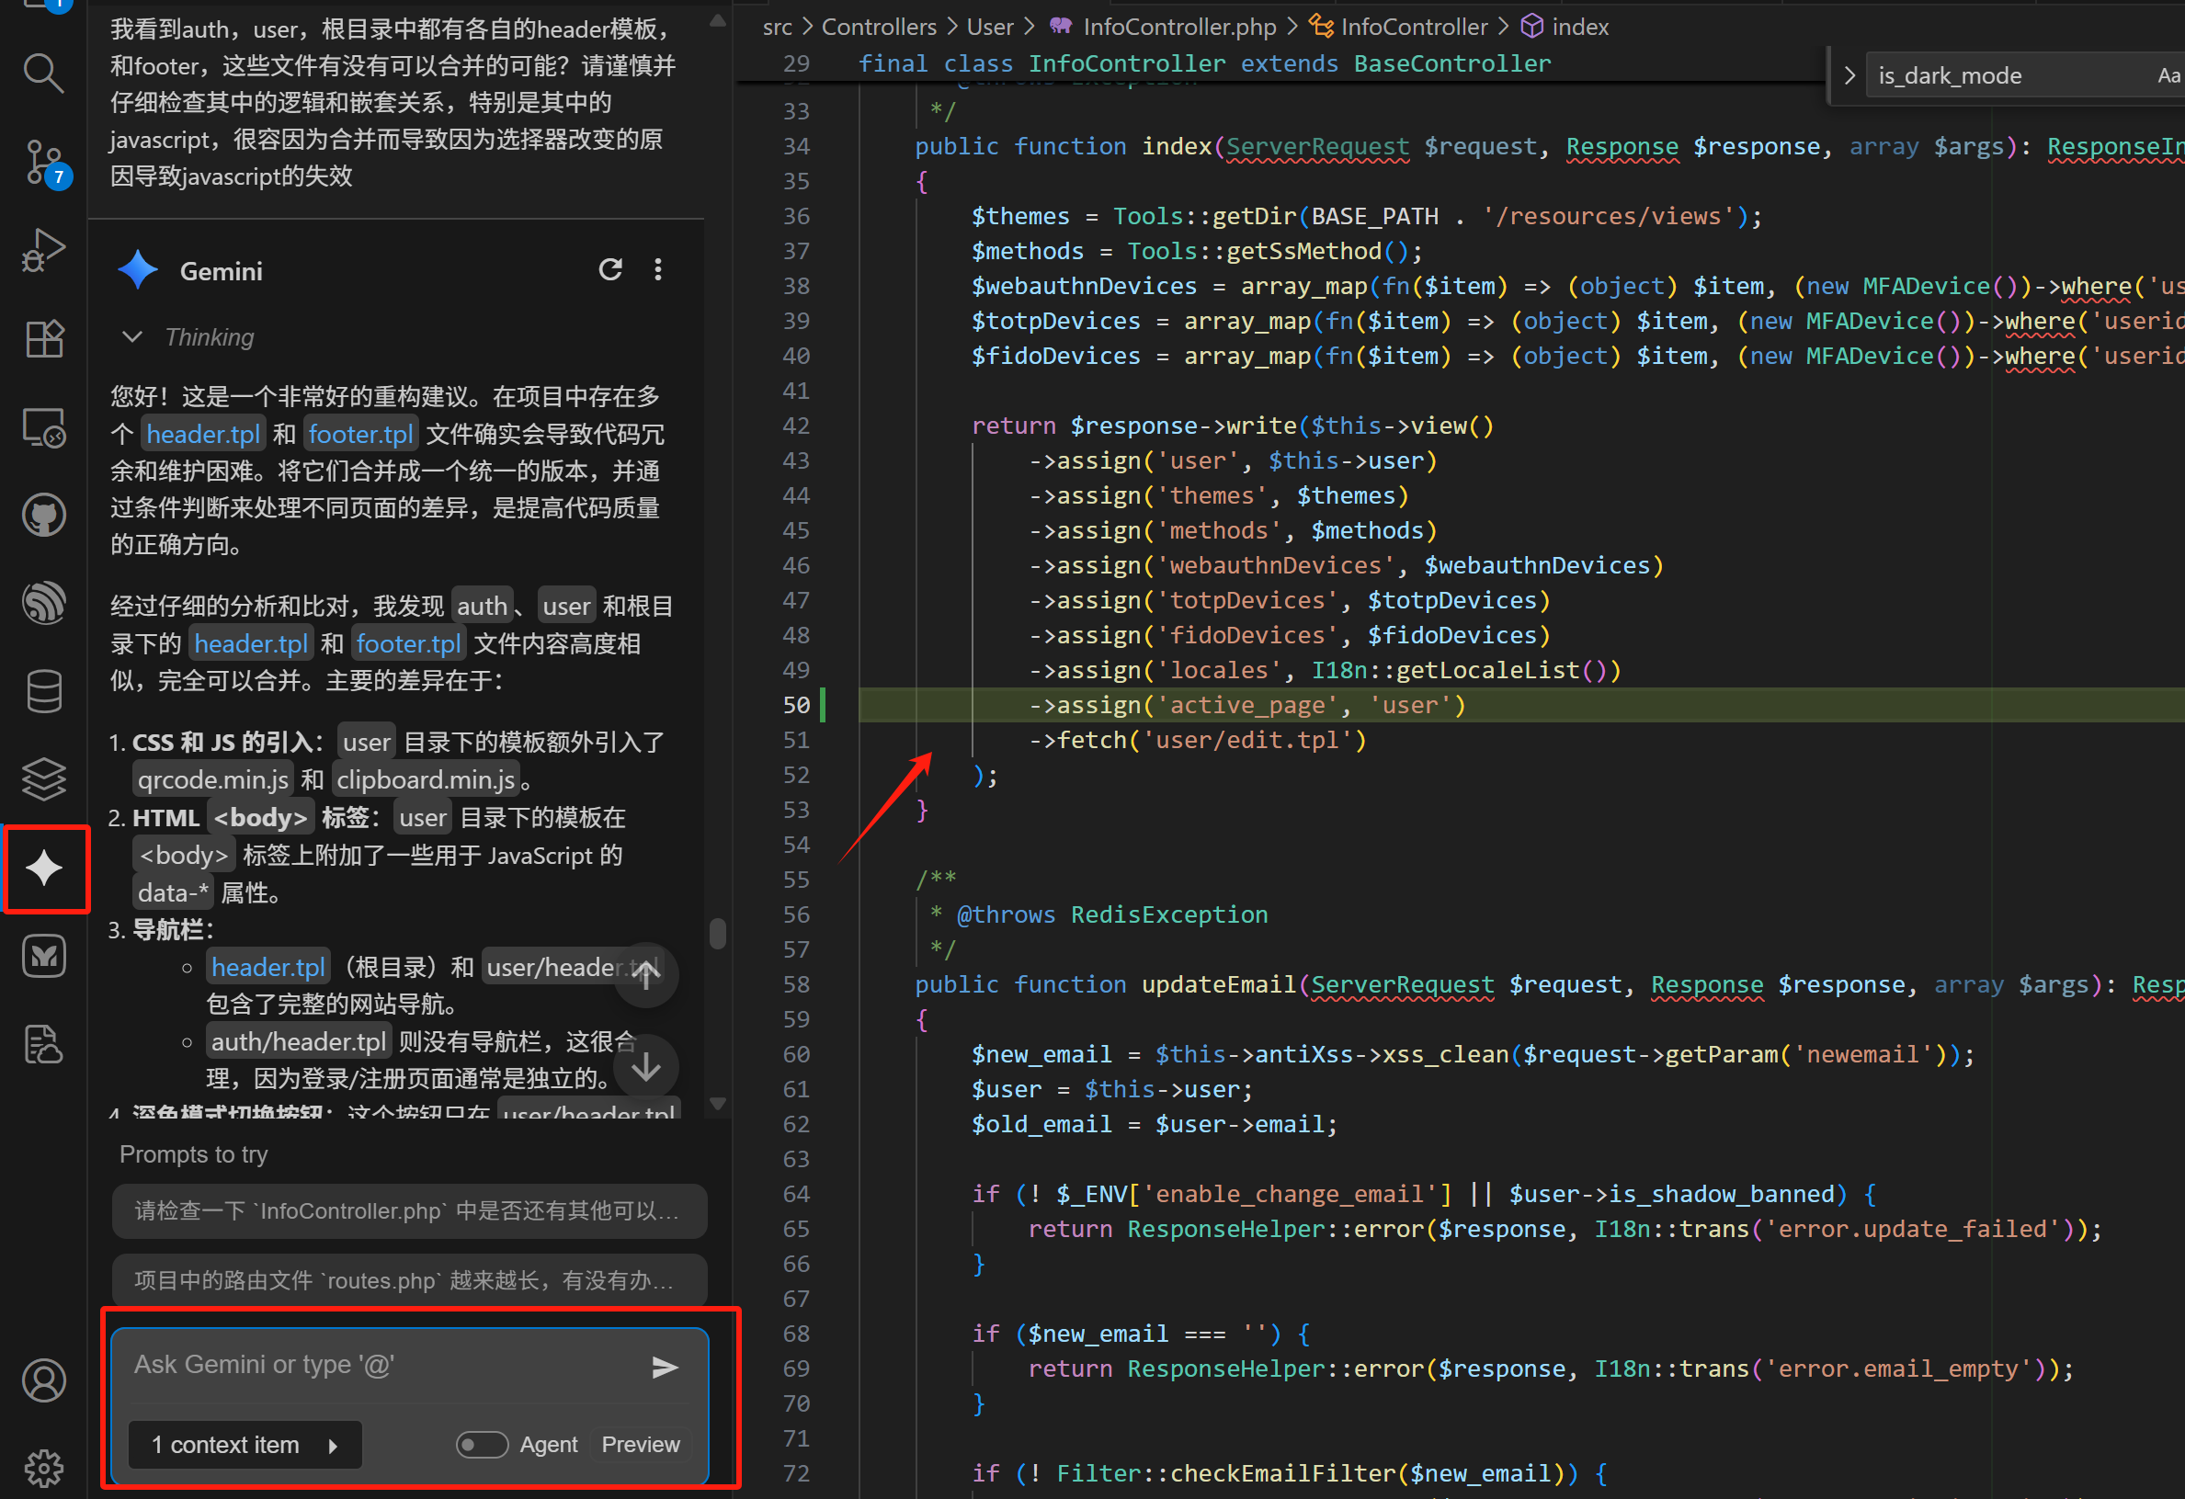Click the refresh icon beside Gemini

pos(610,271)
